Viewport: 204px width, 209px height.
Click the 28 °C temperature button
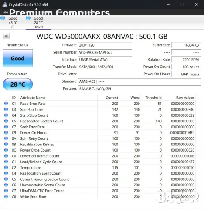point(18,84)
